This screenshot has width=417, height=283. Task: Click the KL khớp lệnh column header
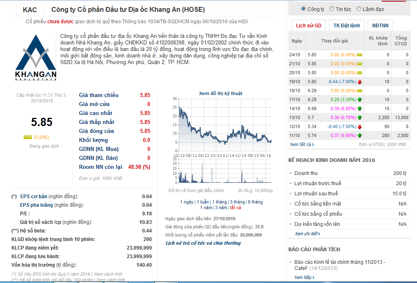click(x=378, y=41)
